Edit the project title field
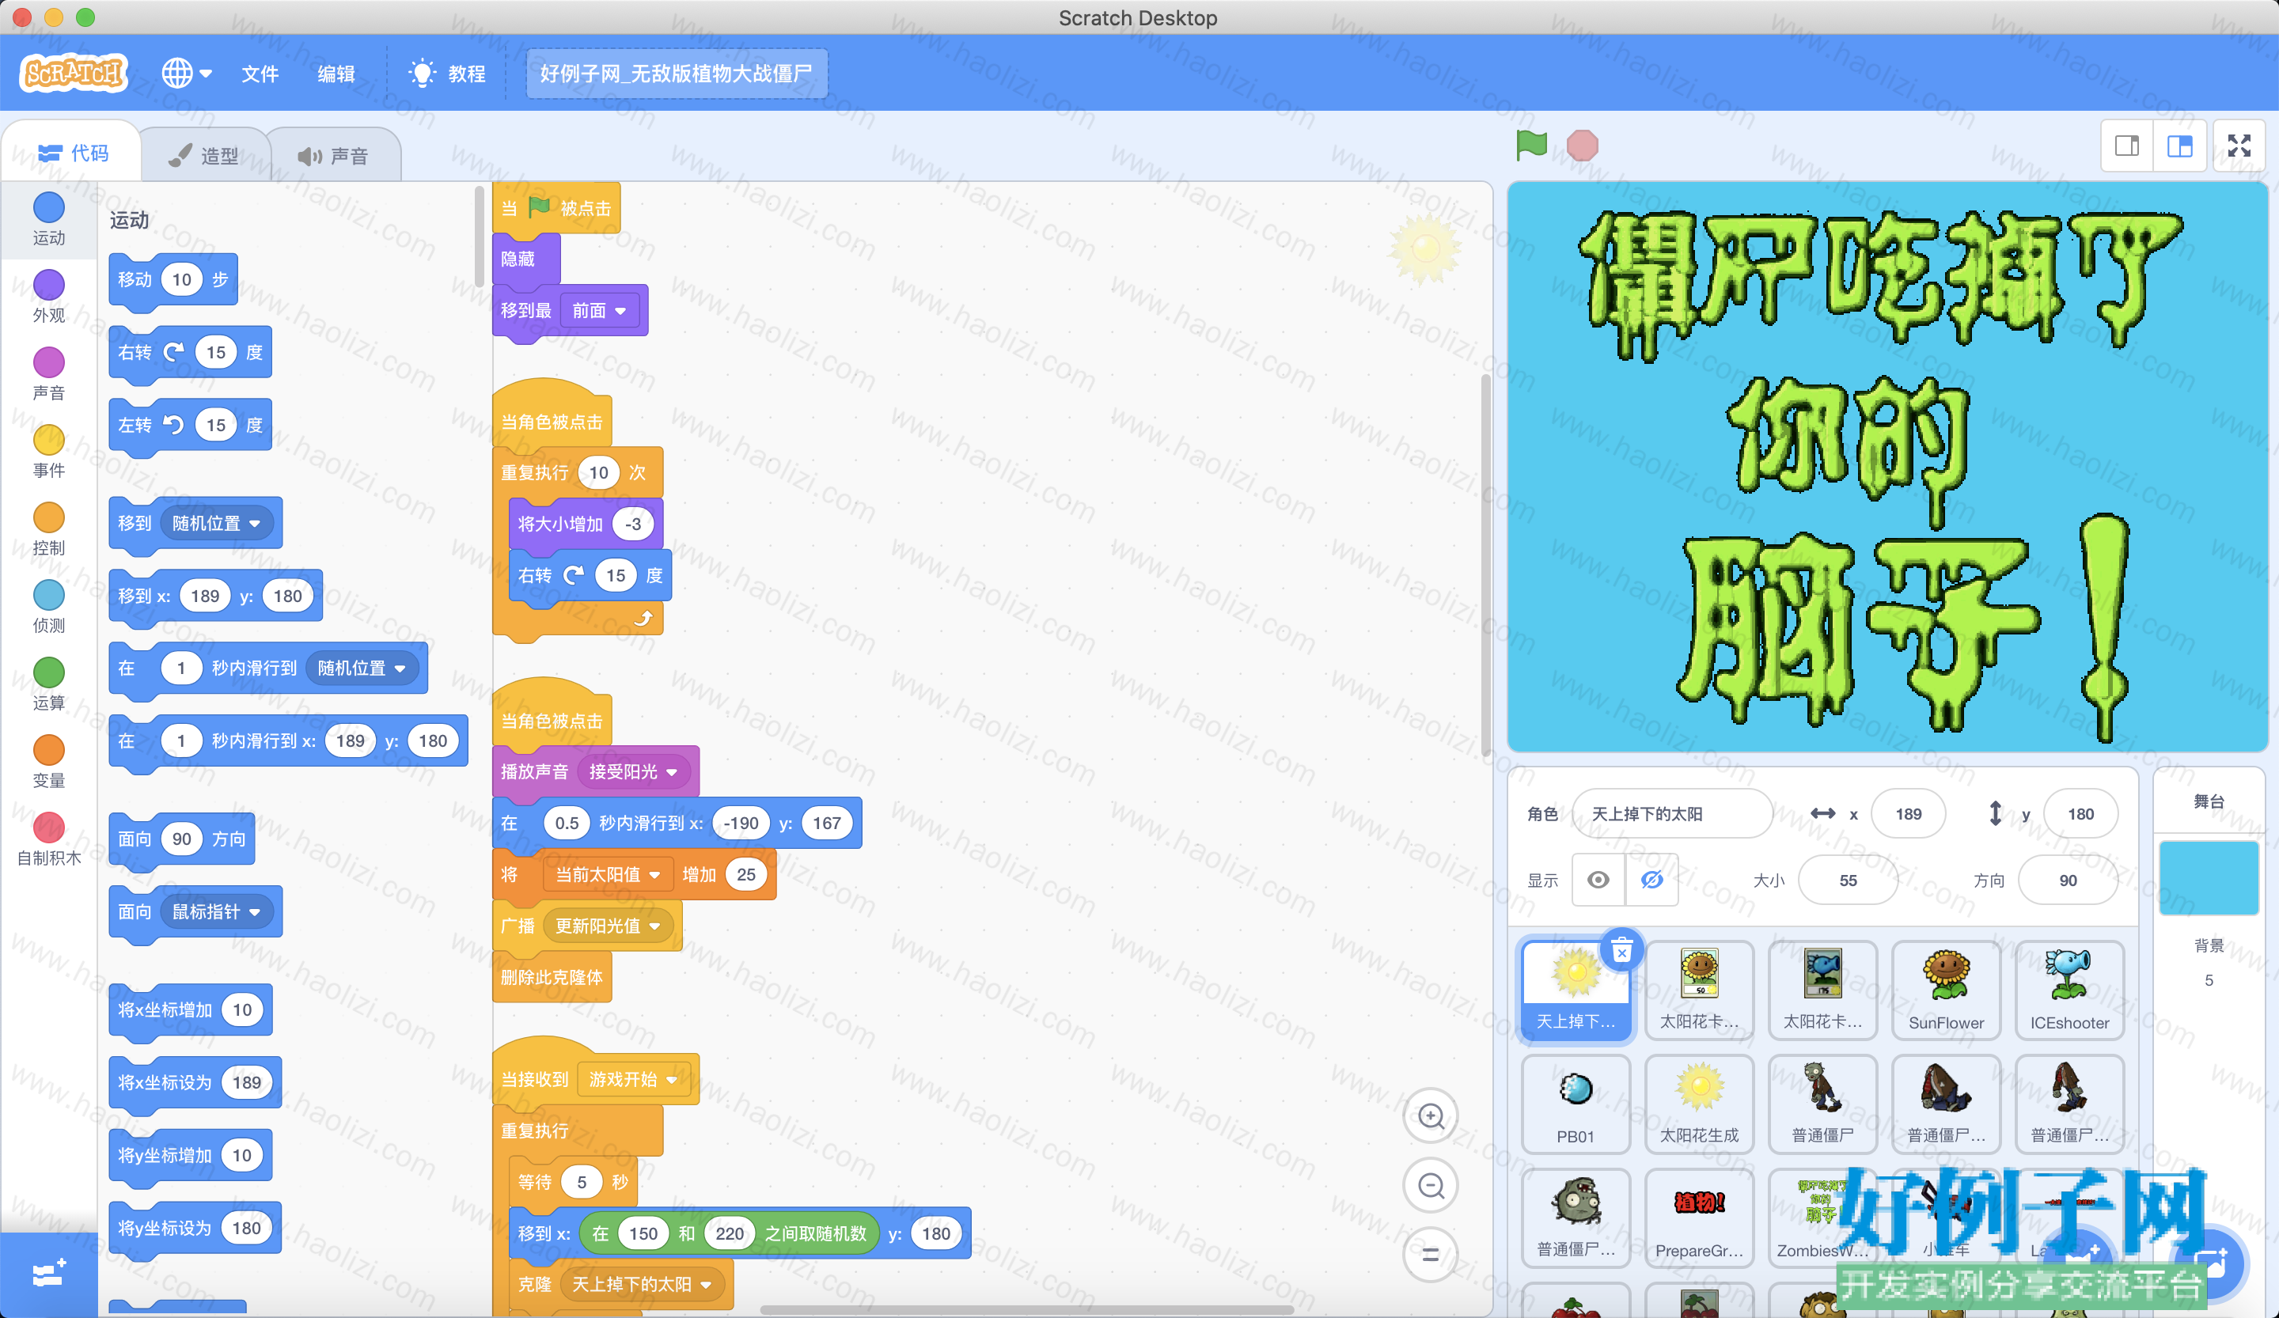The height and width of the screenshot is (1318, 2279). point(677,74)
